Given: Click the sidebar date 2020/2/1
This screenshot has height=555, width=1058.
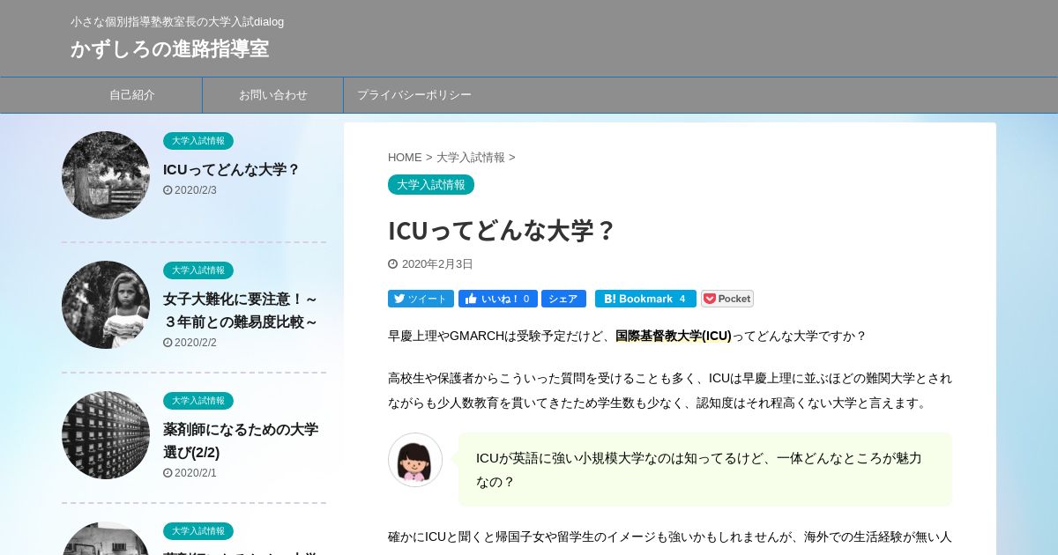Looking at the screenshot, I should [x=195, y=473].
